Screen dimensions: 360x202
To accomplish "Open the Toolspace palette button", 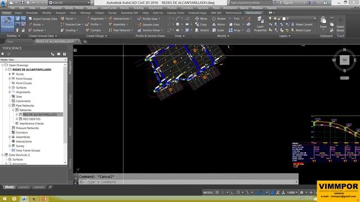I will point(7,24).
